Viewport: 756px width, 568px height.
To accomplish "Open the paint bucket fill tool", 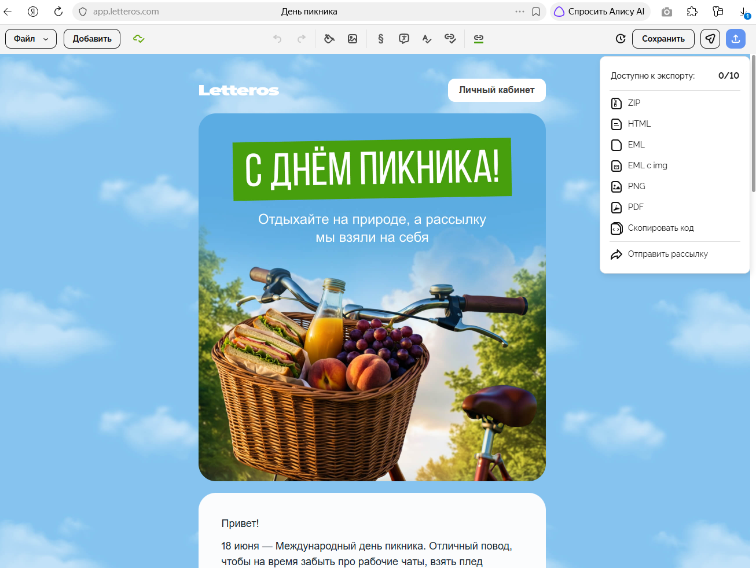I will [329, 39].
